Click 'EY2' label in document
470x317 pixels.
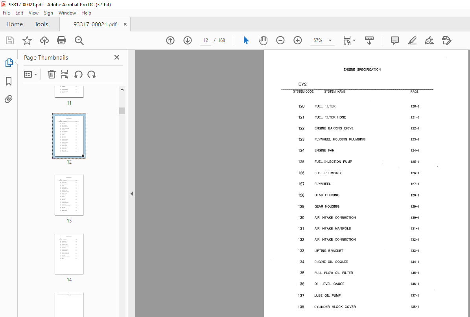[302, 84]
